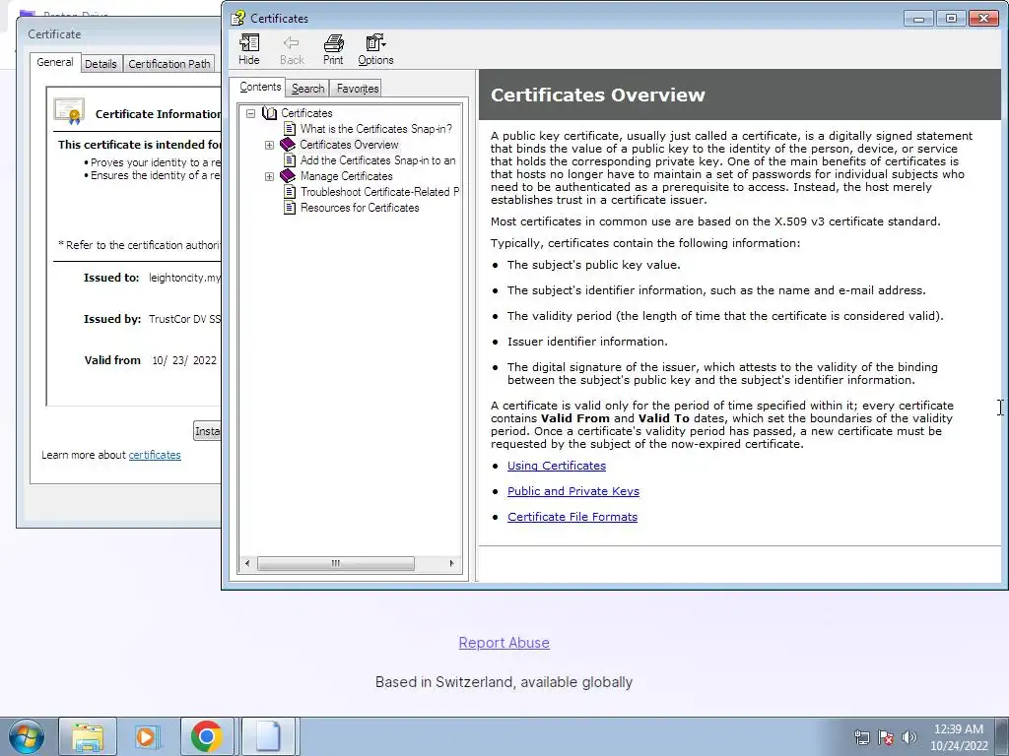
Task: Select the Certificates Overview topic
Action: tap(349, 145)
